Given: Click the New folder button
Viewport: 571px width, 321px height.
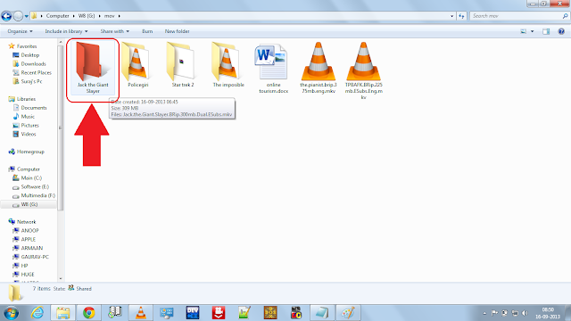Looking at the screenshot, I should 177,31.
